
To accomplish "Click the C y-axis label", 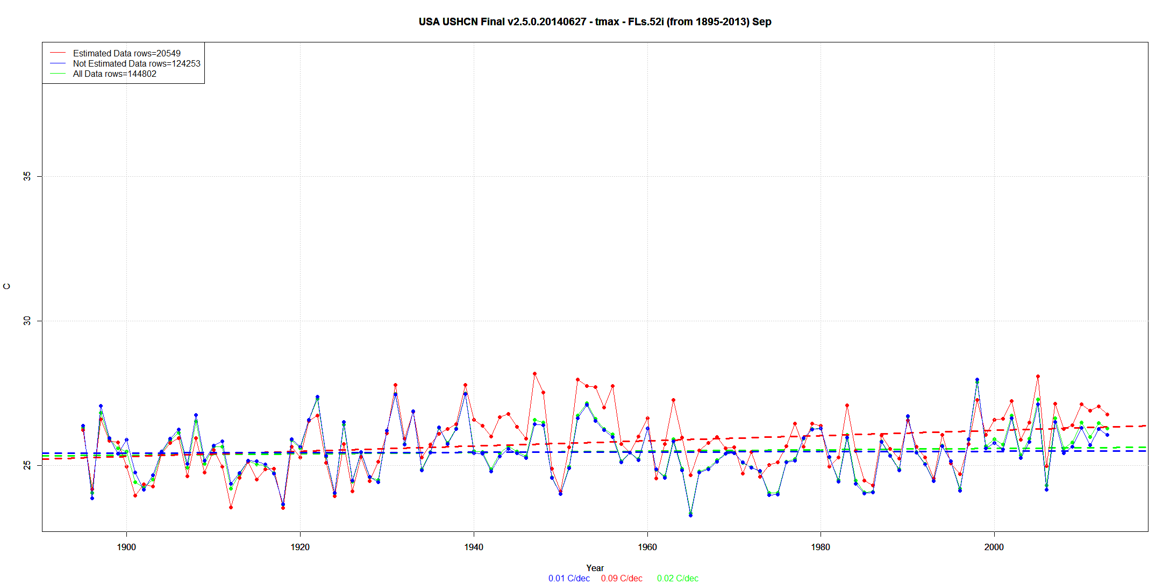I will pyautogui.click(x=7, y=286).
